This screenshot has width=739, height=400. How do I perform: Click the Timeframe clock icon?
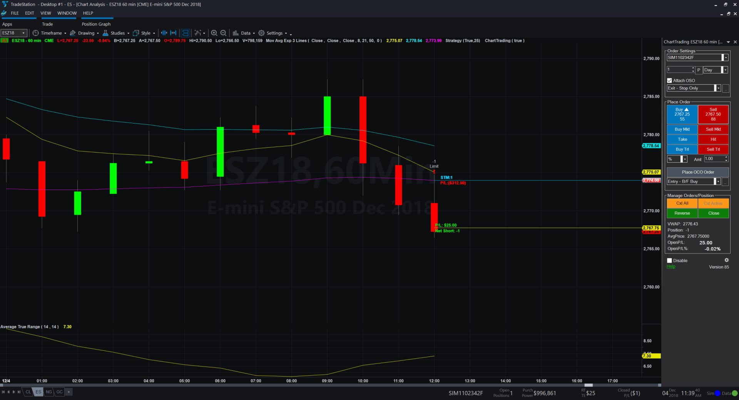point(35,33)
